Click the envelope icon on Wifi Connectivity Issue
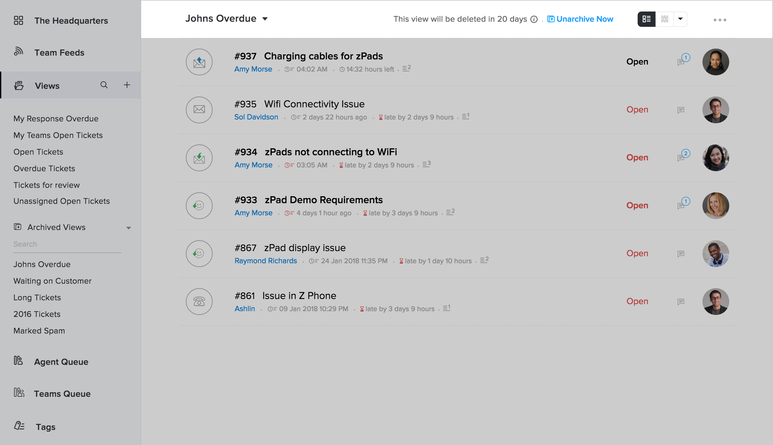 point(199,110)
